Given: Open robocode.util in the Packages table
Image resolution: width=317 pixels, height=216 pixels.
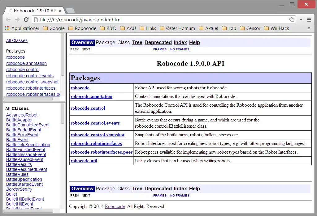Looking at the screenshot, I should click(84, 161).
